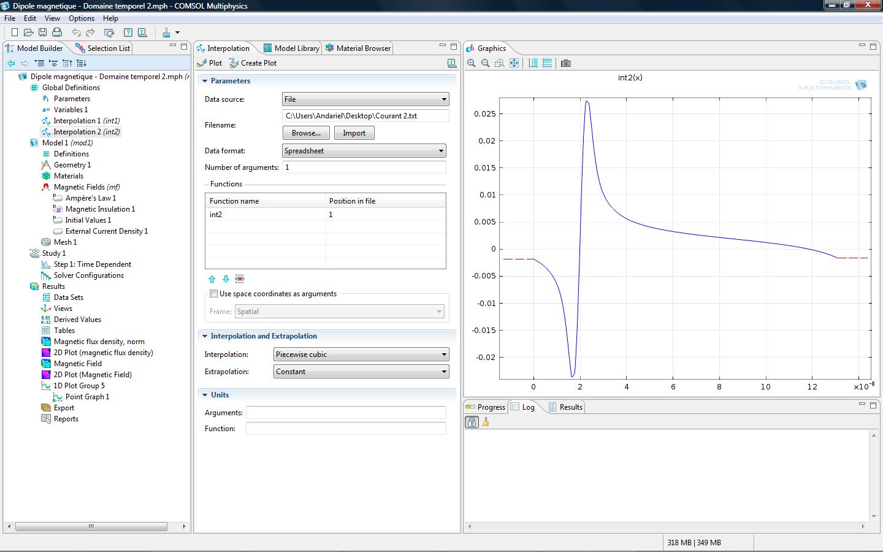Select Interpolation 1 (int1) in the tree
Viewport: 883px width, 552px height.
coord(86,121)
